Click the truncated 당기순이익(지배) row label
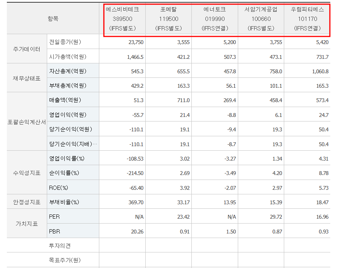 pyautogui.click(x=73, y=144)
